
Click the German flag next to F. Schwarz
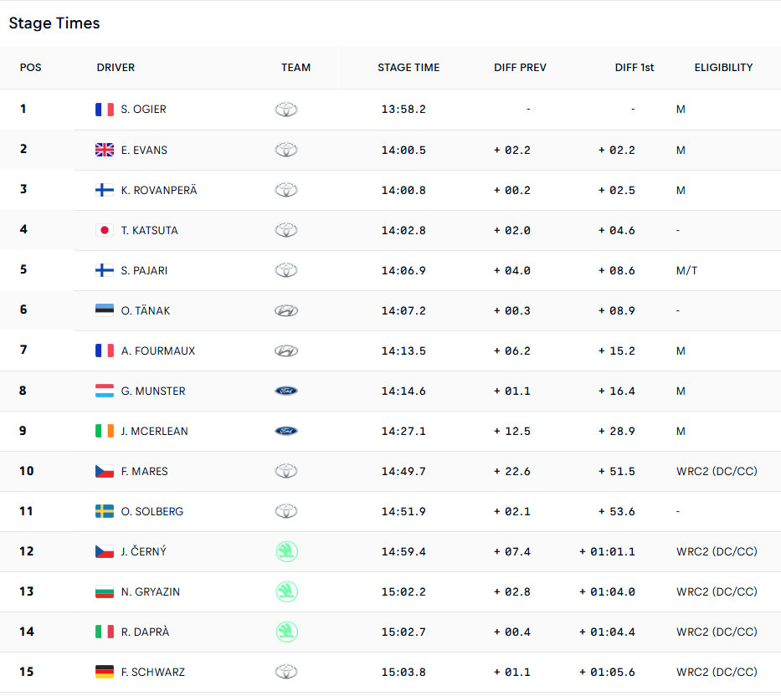(x=105, y=672)
